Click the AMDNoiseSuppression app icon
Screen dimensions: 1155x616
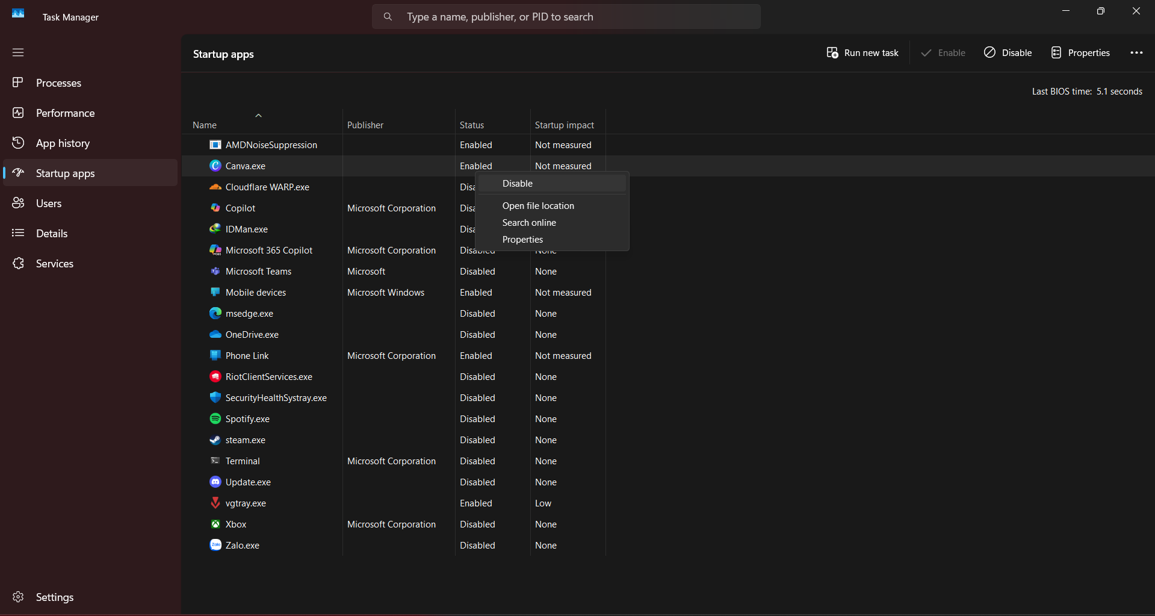click(x=215, y=145)
